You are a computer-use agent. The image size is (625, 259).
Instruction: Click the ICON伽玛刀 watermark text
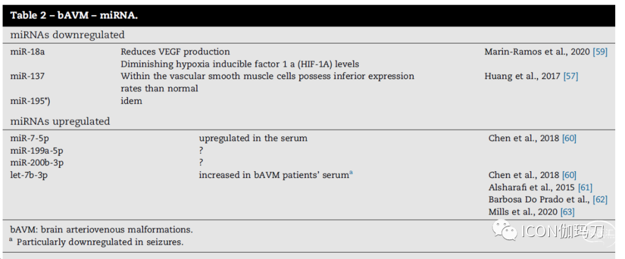[563, 231]
